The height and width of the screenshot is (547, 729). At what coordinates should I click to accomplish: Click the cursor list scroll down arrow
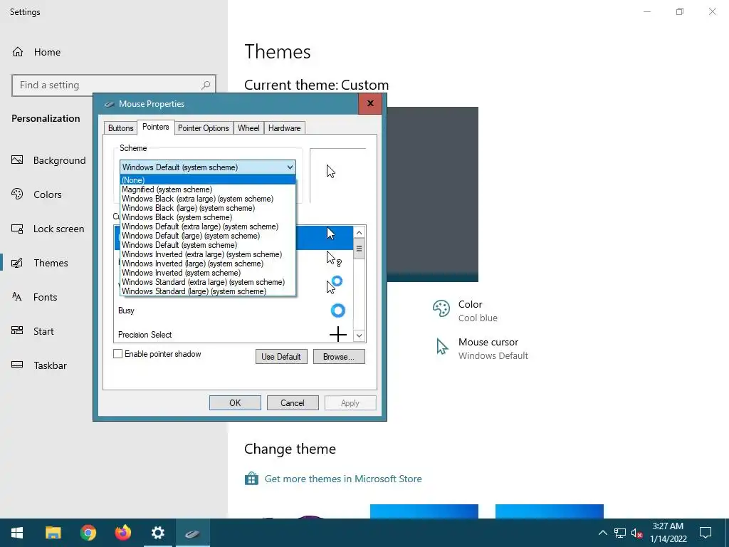359,335
